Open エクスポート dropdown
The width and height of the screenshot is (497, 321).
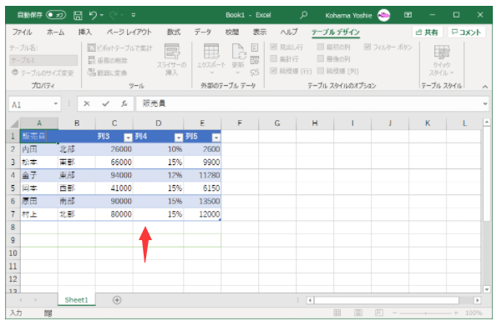(x=211, y=73)
